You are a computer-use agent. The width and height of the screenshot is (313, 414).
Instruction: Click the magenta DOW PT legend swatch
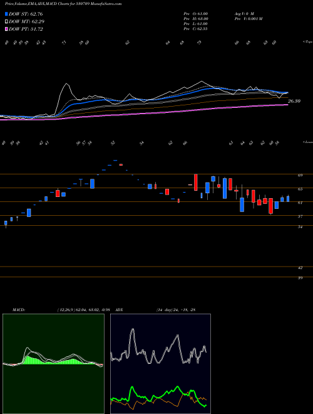tap(7, 29)
